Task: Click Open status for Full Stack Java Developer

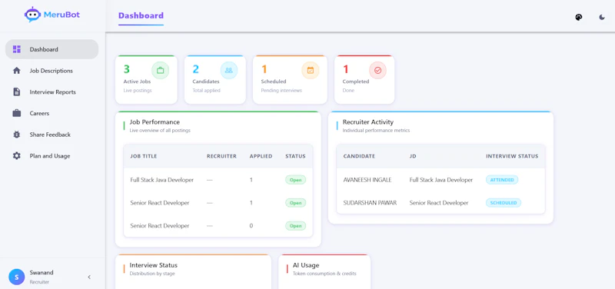Action: tap(295, 180)
